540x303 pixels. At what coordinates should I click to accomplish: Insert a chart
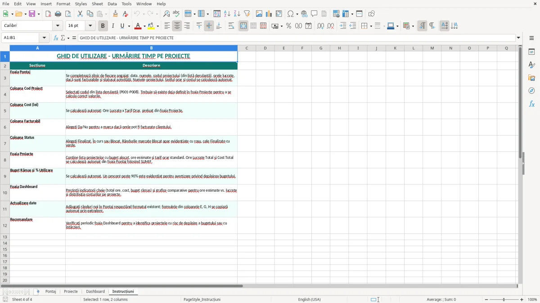(x=269, y=14)
